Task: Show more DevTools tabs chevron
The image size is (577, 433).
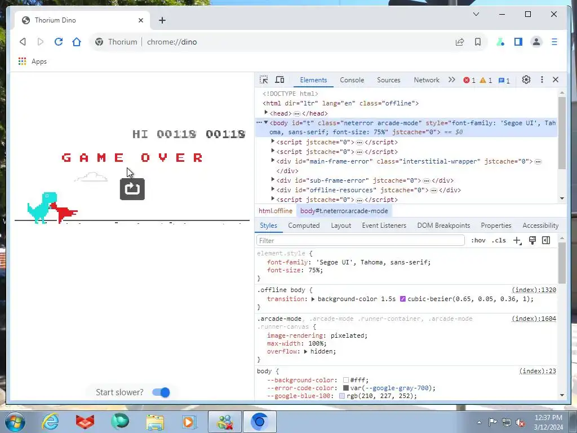Action: tap(451, 80)
